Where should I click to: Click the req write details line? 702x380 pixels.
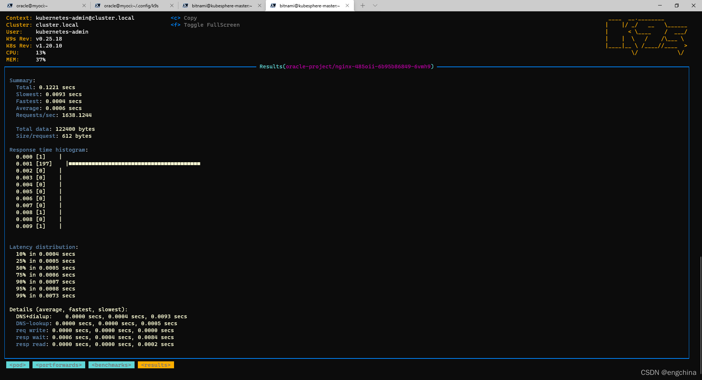[x=95, y=330]
